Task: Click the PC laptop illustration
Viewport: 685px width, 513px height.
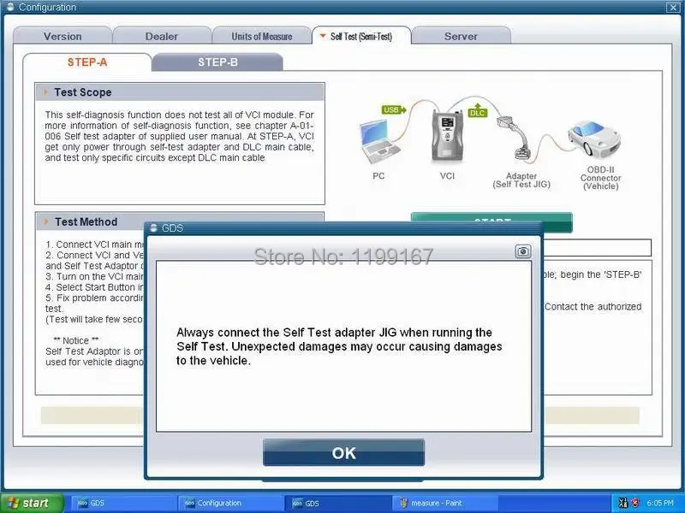Action: tap(378, 142)
